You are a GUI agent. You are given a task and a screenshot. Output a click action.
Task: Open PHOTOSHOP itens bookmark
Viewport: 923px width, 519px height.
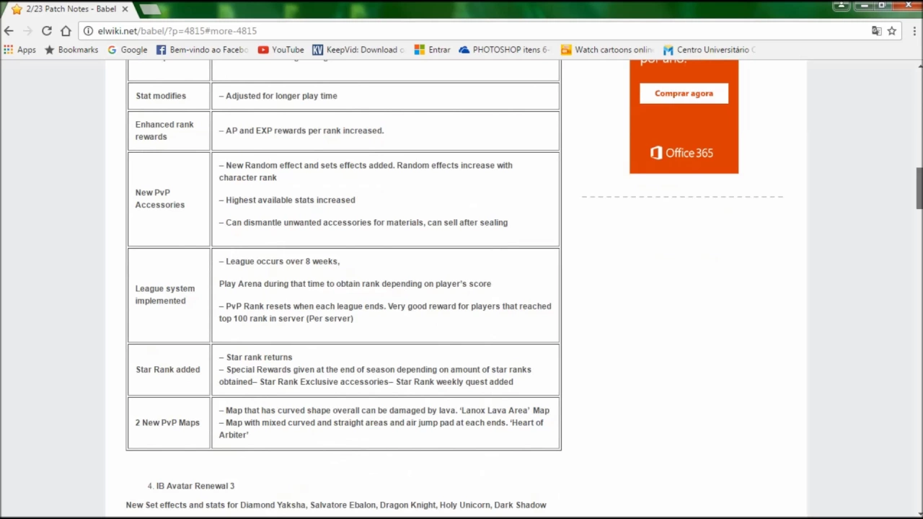click(505, 50)
